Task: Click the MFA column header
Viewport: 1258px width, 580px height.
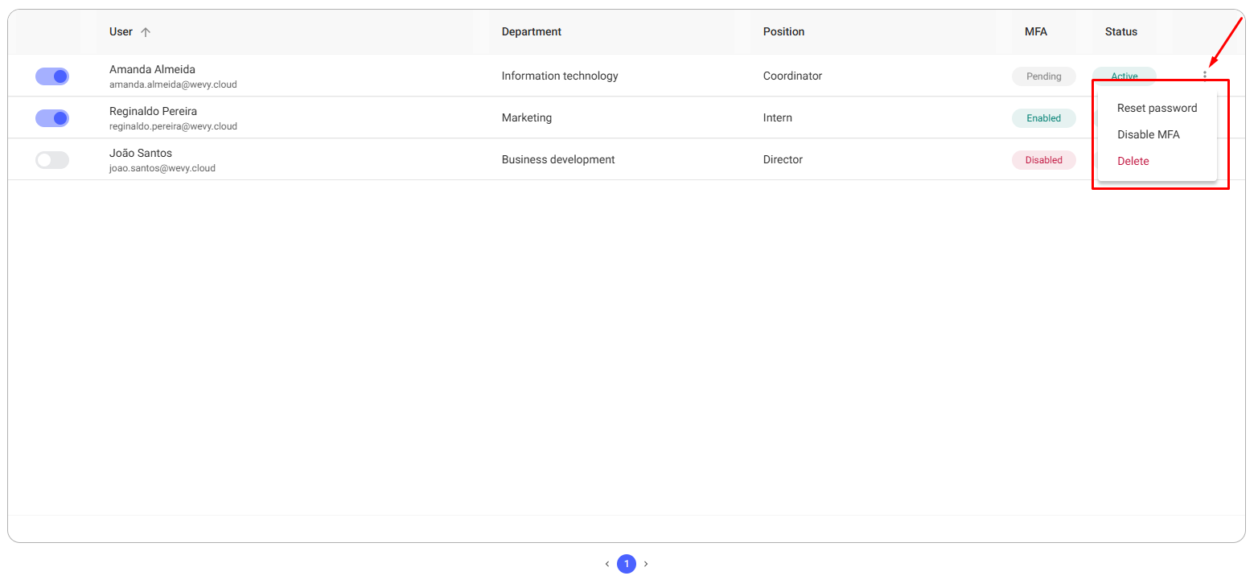Action: tap(1036, 32)
